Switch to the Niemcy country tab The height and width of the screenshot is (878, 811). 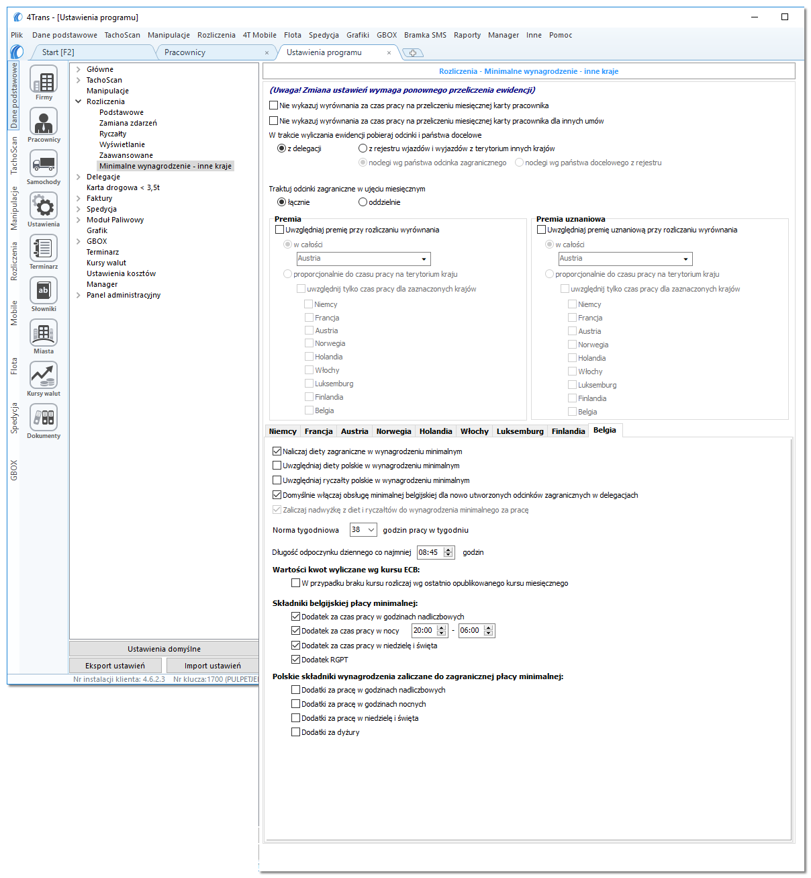click(x=283, y=431)
